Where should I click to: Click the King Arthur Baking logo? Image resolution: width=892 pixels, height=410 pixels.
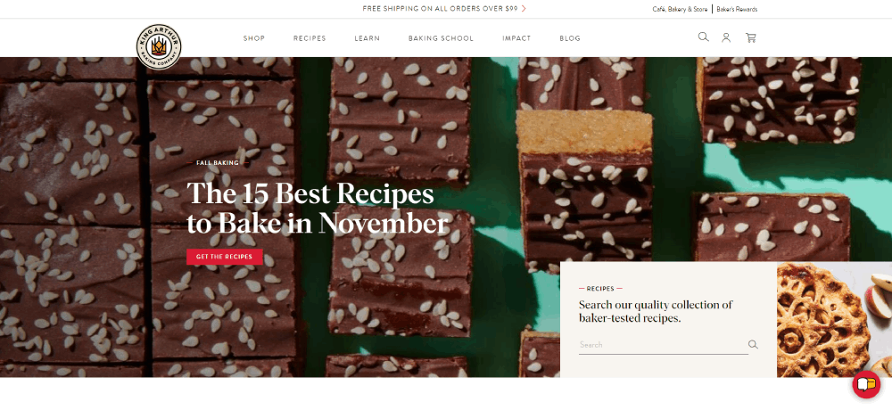(159, 46)
